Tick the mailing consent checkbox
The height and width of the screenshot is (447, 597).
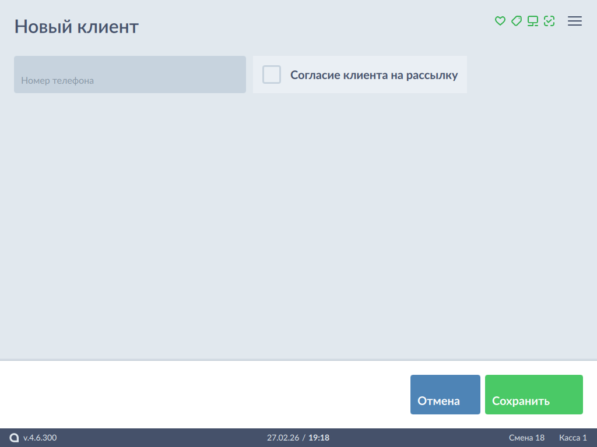click(272, 74)
